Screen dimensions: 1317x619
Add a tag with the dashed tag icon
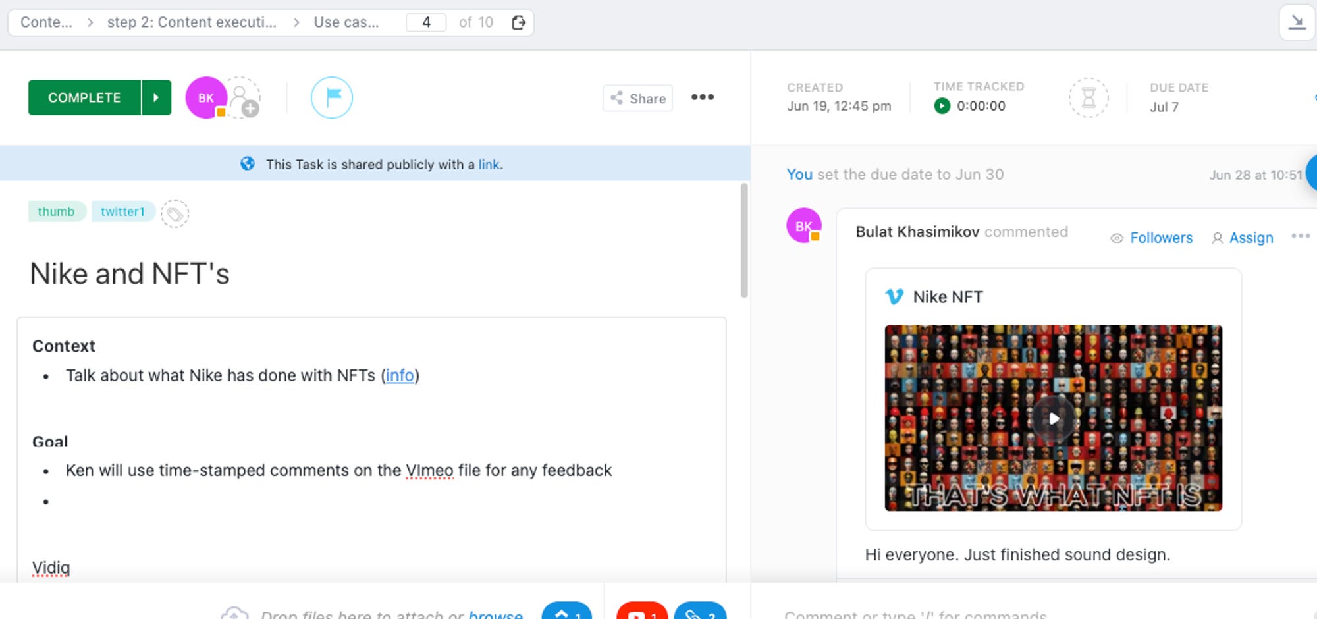(x=175, y=213)
